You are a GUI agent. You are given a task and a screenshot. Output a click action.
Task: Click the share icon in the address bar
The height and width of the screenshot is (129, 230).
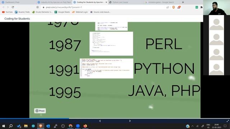pos(167,7)
